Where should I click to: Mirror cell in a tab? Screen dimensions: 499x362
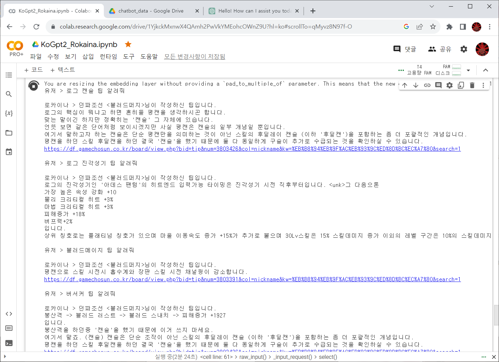click(461, 85)
